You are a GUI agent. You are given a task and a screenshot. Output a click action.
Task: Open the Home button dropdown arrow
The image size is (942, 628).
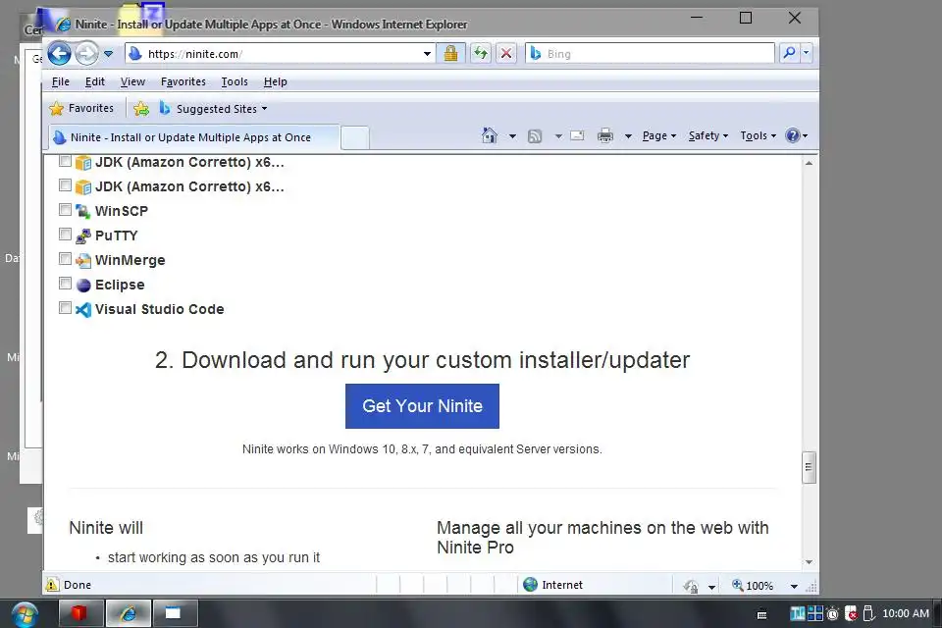512,136
